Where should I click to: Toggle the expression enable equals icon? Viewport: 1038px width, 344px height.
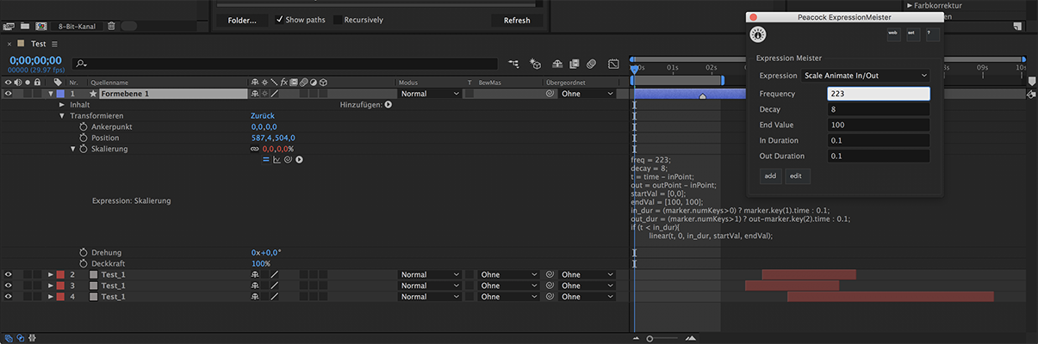click(265, 159)
